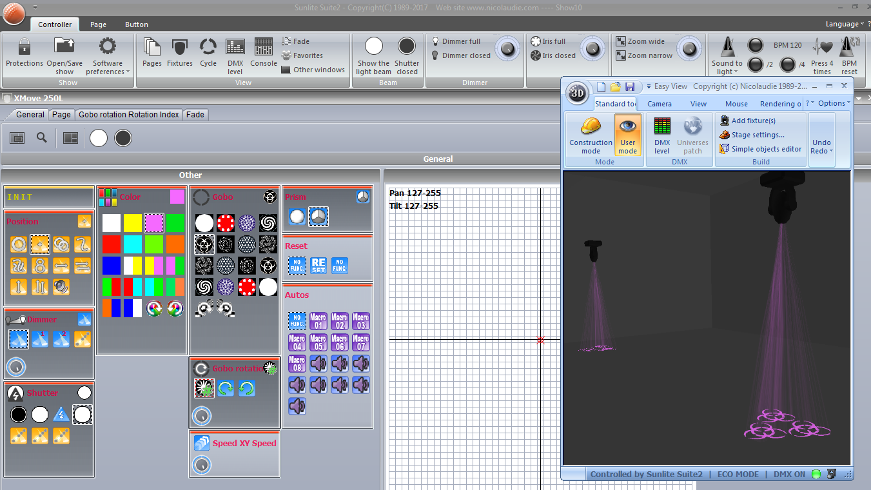Screen dimensions: 871x490
Task: Open the Simple objects editor
Action: click(x=761, y=149)
